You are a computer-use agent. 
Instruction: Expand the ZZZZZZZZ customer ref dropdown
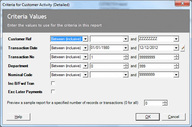pos(176,39)
